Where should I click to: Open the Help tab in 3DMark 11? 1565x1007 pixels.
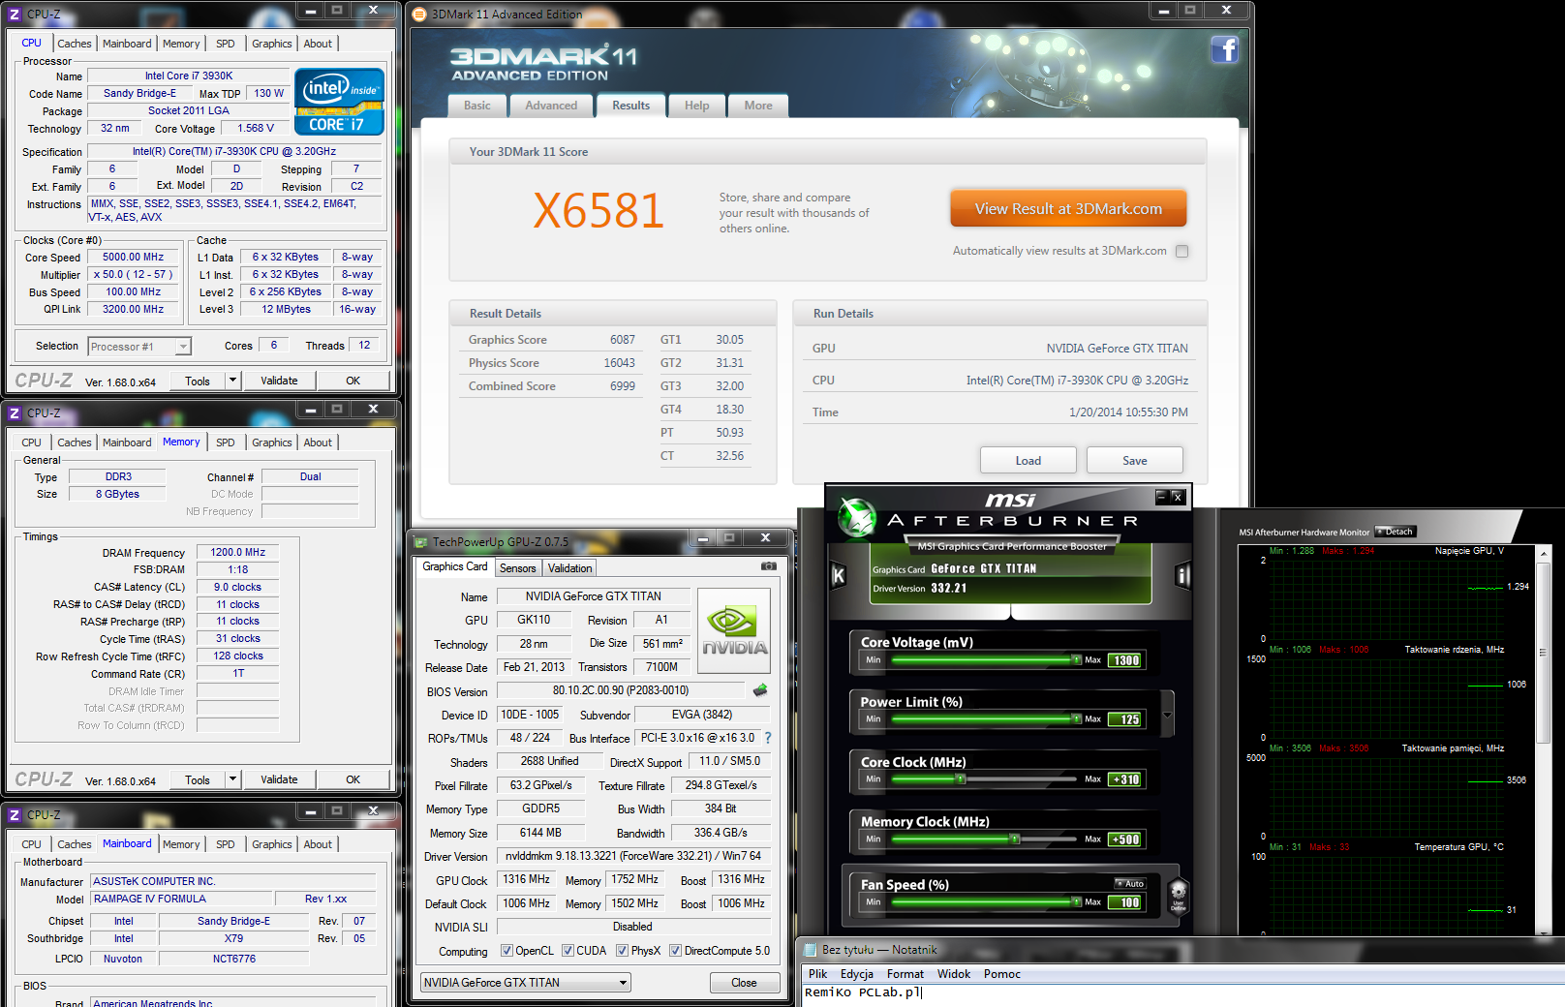point(697,106)
